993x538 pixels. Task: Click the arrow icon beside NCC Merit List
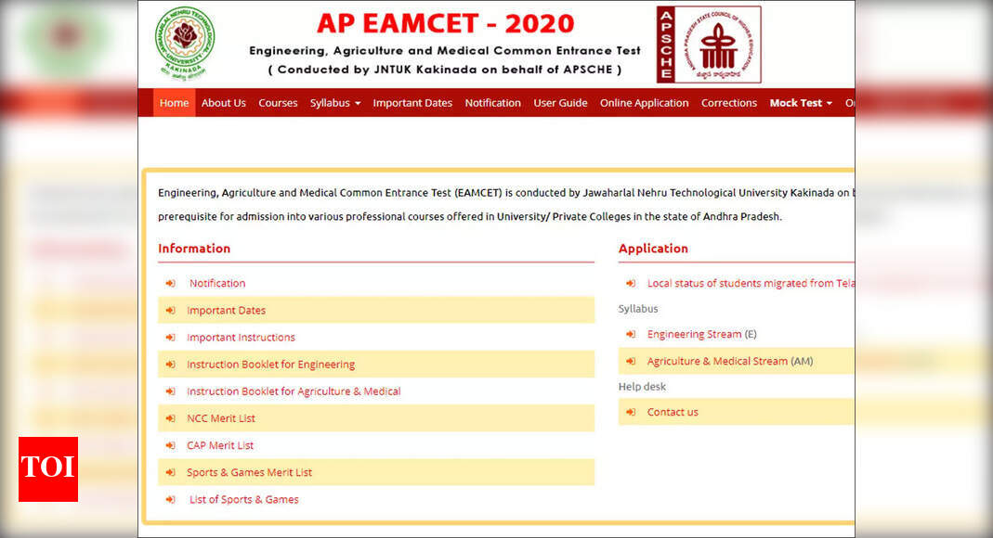point(171,418)
